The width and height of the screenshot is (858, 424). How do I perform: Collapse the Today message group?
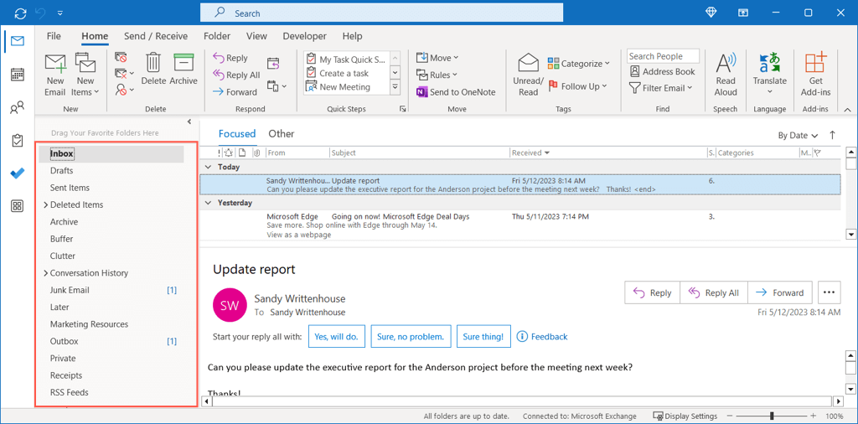point(208,167)
